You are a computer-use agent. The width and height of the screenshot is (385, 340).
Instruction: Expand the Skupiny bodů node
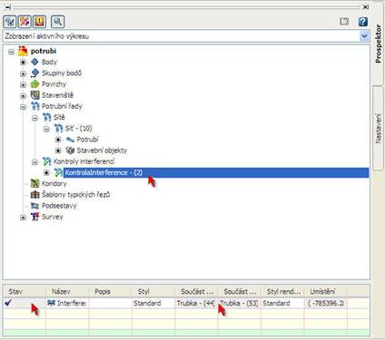23,73
